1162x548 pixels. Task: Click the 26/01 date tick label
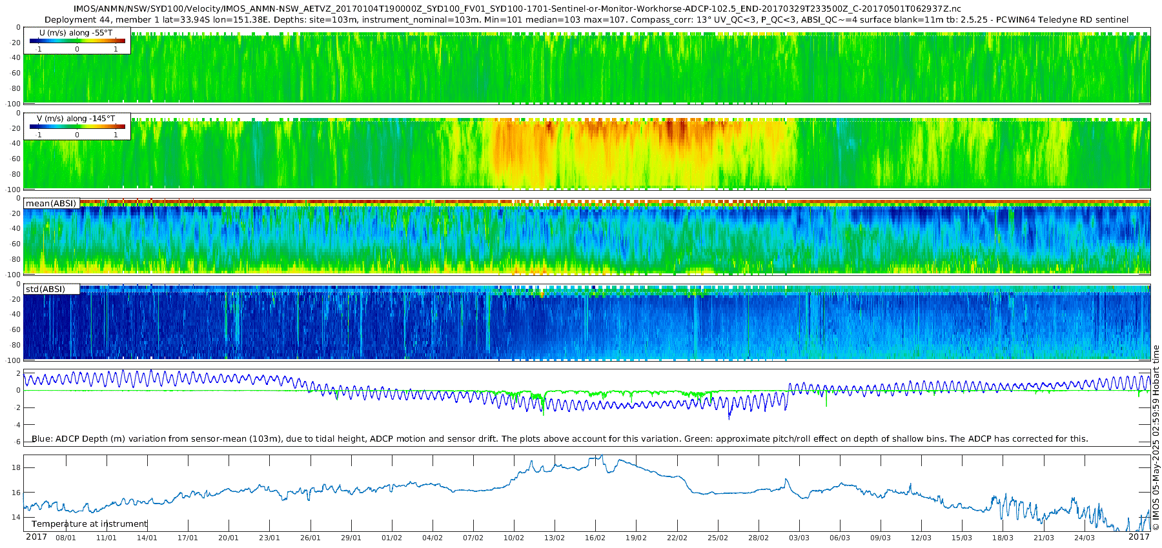(x=311, y=538)
